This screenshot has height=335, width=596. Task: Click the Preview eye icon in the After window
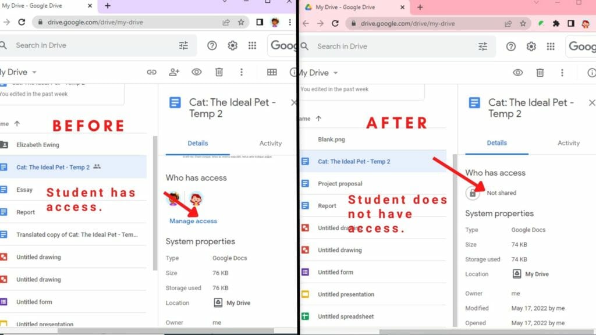[517, 72]
